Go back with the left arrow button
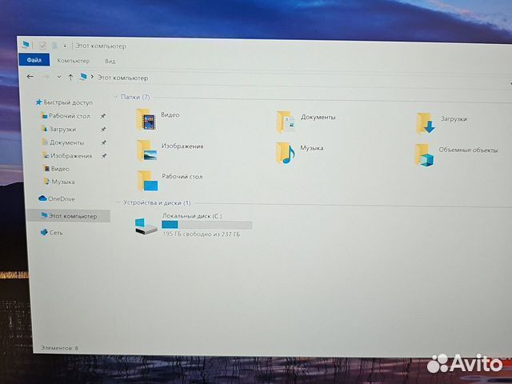This screenshot has width=512, height=384. [30, 77]
